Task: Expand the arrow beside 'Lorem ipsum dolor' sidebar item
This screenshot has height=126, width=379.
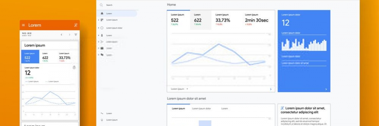Action: pos(99,28)
